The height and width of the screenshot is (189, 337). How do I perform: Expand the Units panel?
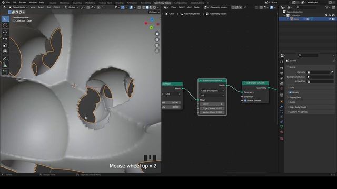[292, 88]
